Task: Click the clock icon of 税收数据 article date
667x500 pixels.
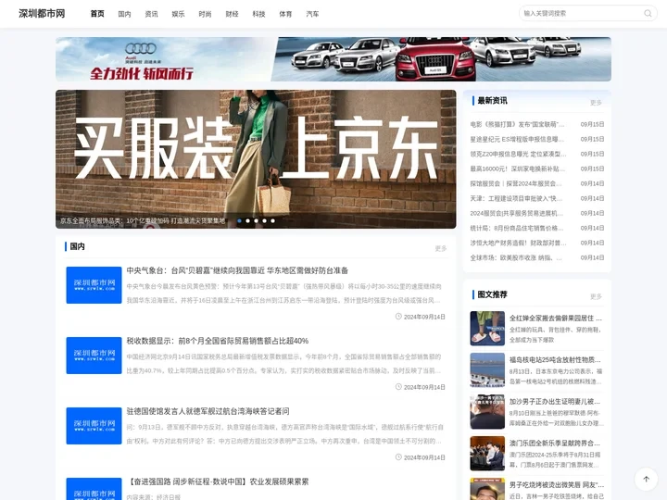Action: pyautogui.click(x=398, y=386)
